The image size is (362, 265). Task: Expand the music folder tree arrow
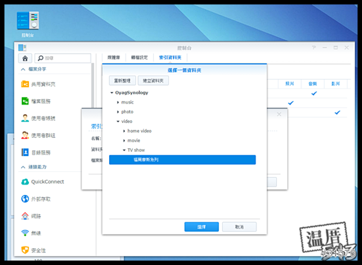[x=118, y=102]
